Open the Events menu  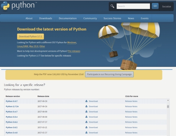[144, 18]
